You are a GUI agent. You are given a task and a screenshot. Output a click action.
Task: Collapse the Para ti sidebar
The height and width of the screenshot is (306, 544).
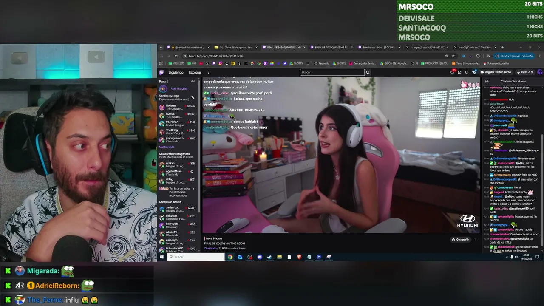[x=193, y=81]
